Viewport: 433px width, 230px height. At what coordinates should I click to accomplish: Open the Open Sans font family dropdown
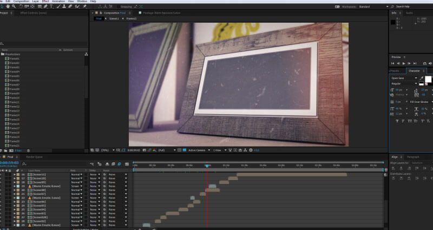click(404, 78)
